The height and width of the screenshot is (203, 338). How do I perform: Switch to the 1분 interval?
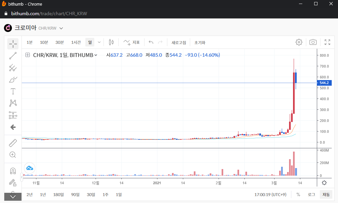[29, 42]
